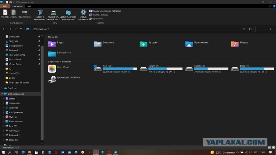
Task: Open the Доступ к мультимедиа dropdown
Action: [40, 15]
